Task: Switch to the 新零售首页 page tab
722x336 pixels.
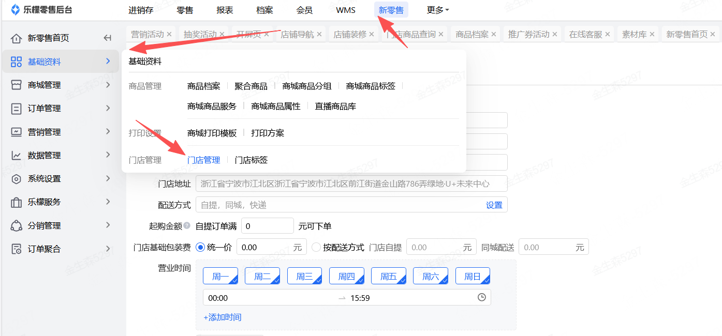Action: (687, 35)
